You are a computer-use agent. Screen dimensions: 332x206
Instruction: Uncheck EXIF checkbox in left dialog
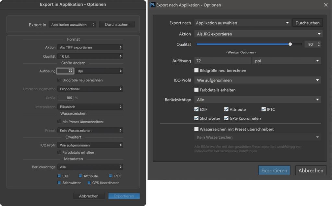(59, 176)
